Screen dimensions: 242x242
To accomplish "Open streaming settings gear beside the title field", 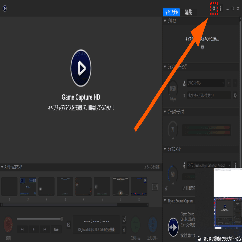I will (x=235, y=95).
